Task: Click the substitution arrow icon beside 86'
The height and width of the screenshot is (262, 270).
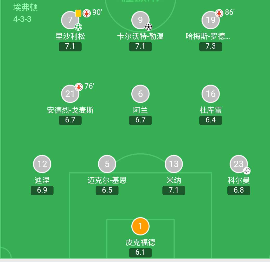Action: coord(219,13)
